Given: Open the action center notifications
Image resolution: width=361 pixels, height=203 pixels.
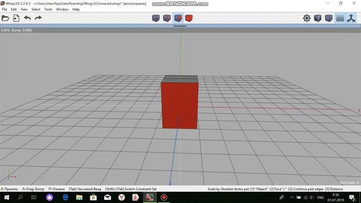Looking at the screenshot, I should (352, 197).
